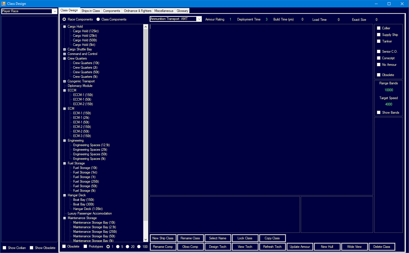The width and height of the screenshot is (409, 253).
Task: Switch to the Glossary tab
Action: [x=182, y=11]
